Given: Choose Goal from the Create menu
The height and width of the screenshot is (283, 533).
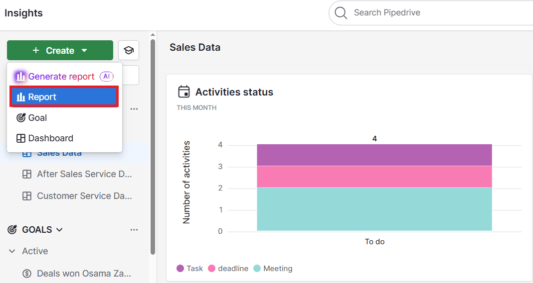Looking at the screenshot, I should [x=64, y=117].
